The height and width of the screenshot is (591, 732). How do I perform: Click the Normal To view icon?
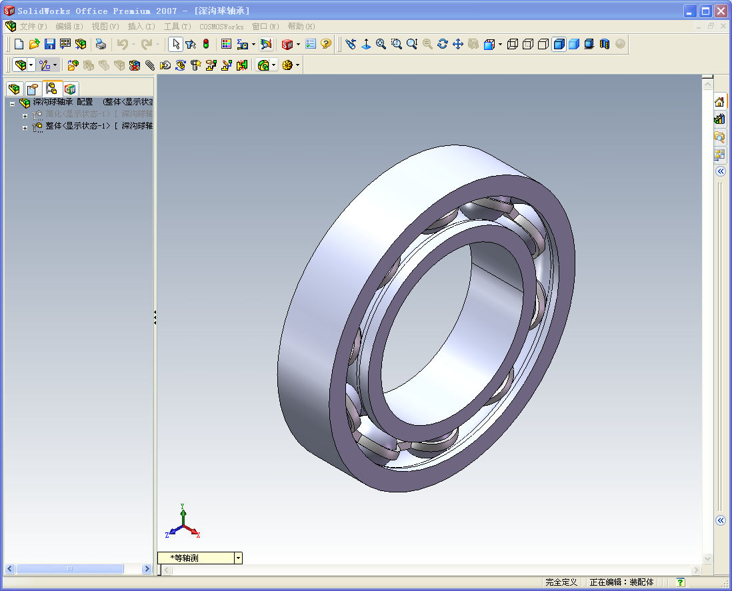point(367,45)
